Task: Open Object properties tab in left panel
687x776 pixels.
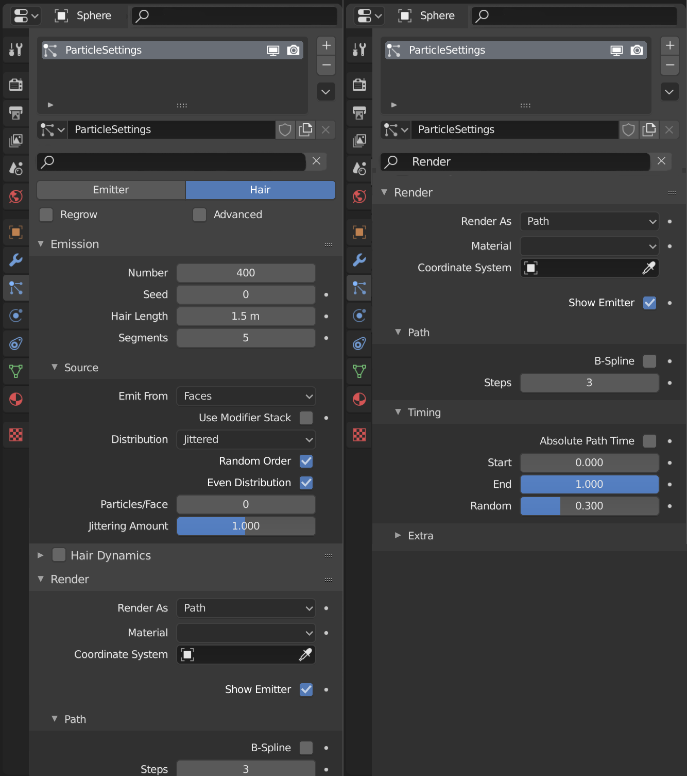Action: [x=16, y=232]
